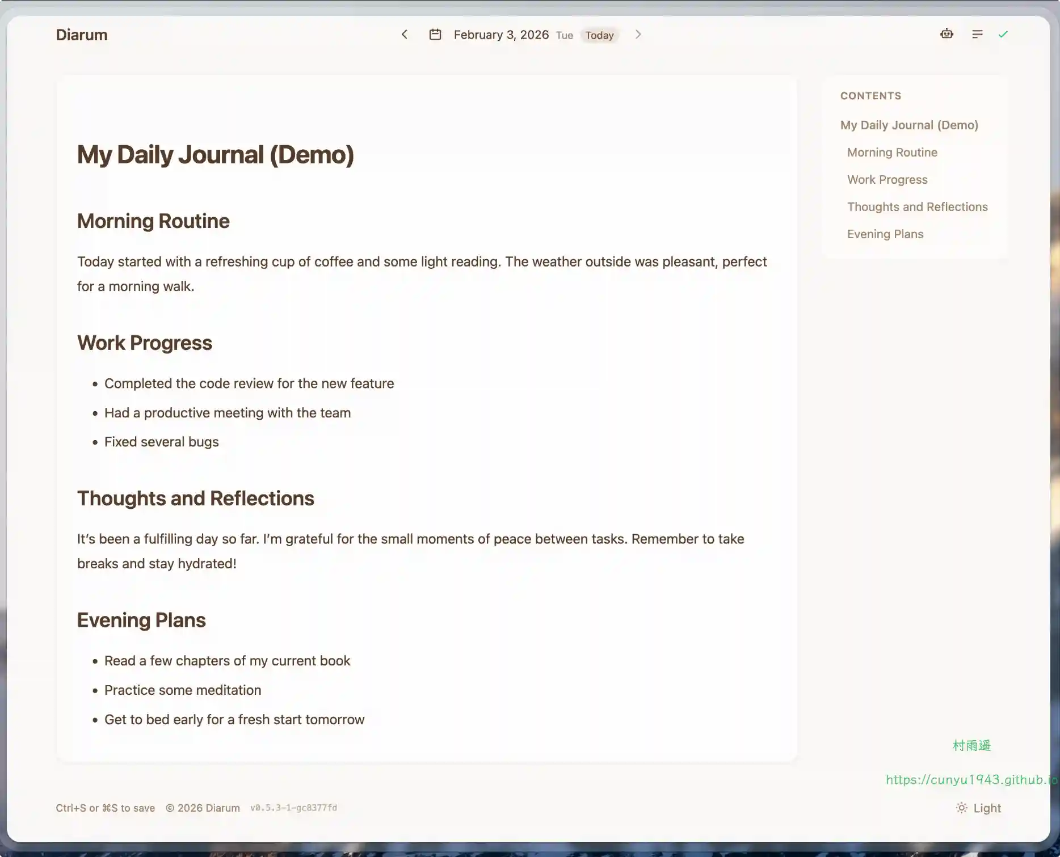Click the Work Progress heading in the editor
1060x857 pixels.
(145, 343)
